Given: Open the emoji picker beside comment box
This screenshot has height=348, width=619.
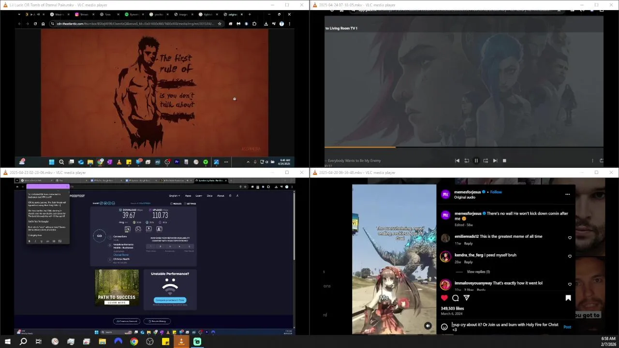Looking at the screenshot, I should pos(444,327).
